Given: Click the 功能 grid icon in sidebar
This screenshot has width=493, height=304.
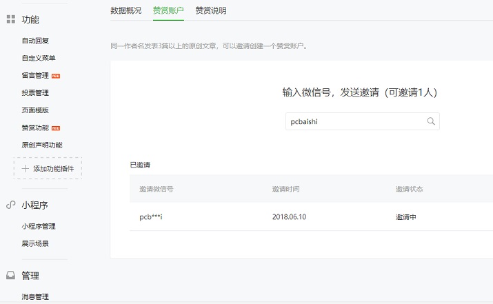Looking at the screenshot, I should point(10,20).
